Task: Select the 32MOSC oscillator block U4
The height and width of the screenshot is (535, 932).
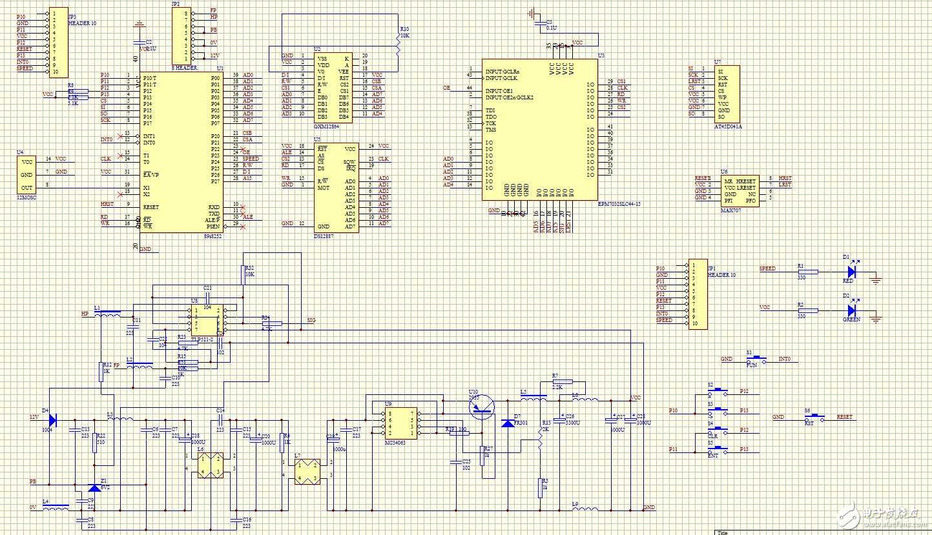Action: (26, 174)
